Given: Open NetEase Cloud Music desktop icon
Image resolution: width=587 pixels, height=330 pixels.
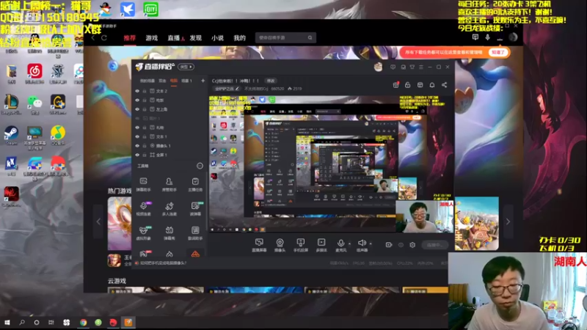Looking at the screenshot, I should (x=34, y=73).
